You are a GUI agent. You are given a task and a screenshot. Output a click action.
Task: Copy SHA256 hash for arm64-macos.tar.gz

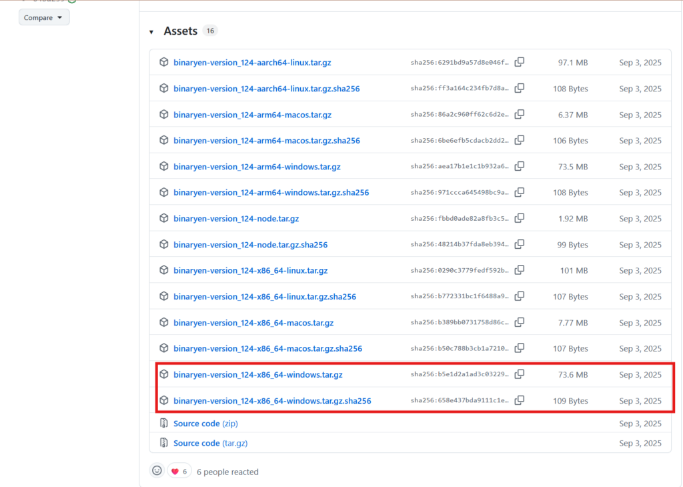(x=520, y=114)
